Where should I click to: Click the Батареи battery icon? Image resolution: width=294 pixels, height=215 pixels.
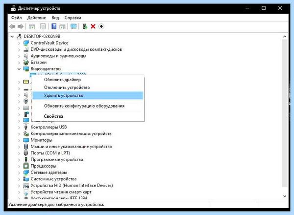(26, 62)
